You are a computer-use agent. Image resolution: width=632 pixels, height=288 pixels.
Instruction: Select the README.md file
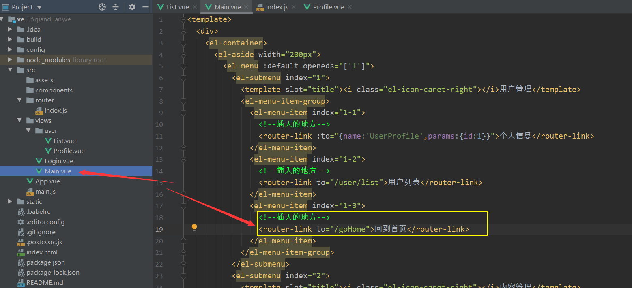coord(40,282)
